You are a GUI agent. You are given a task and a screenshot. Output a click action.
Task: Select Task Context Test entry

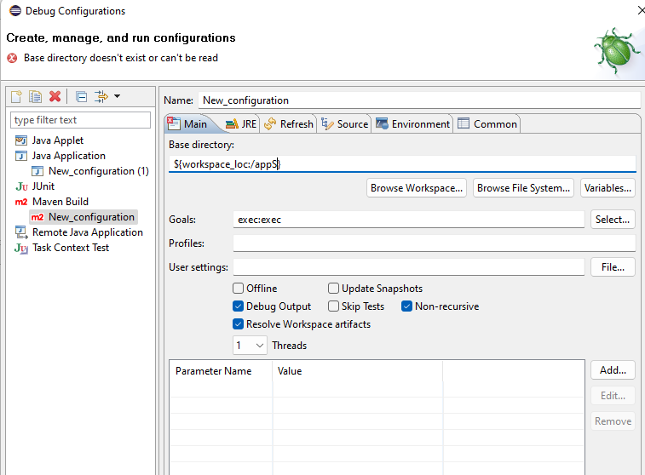tap(71, 248)
